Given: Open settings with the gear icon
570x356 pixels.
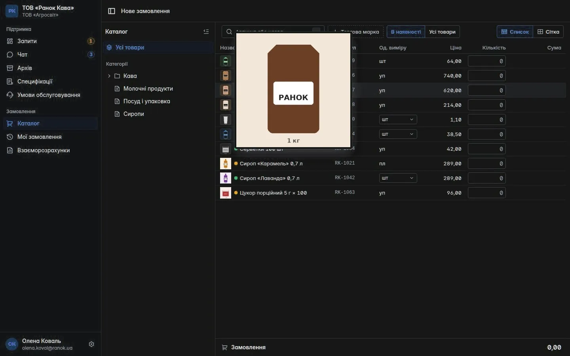Looking at the screenshot, I should [x=91, y=344].
